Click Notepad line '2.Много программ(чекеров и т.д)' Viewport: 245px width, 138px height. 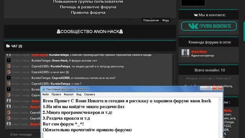coord(77,112)
